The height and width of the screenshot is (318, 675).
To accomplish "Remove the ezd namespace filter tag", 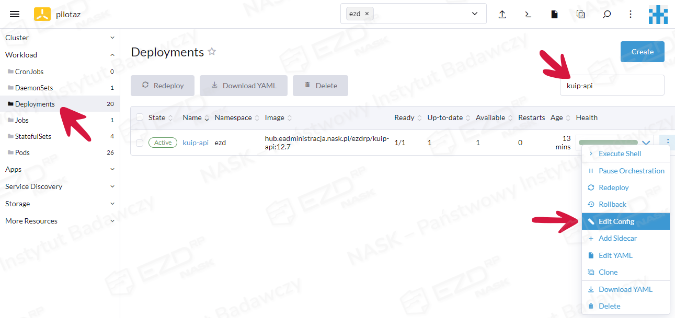I will pyautogui.click(x=367, y=14).
